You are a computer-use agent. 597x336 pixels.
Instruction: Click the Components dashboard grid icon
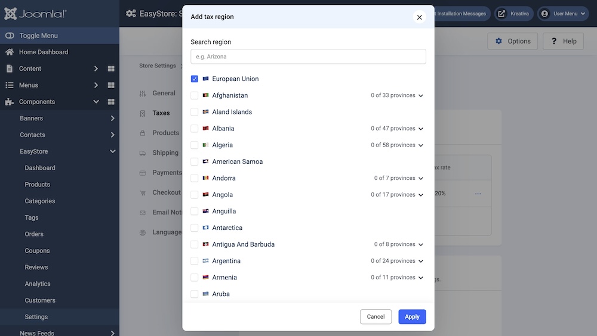click(111, 102)
